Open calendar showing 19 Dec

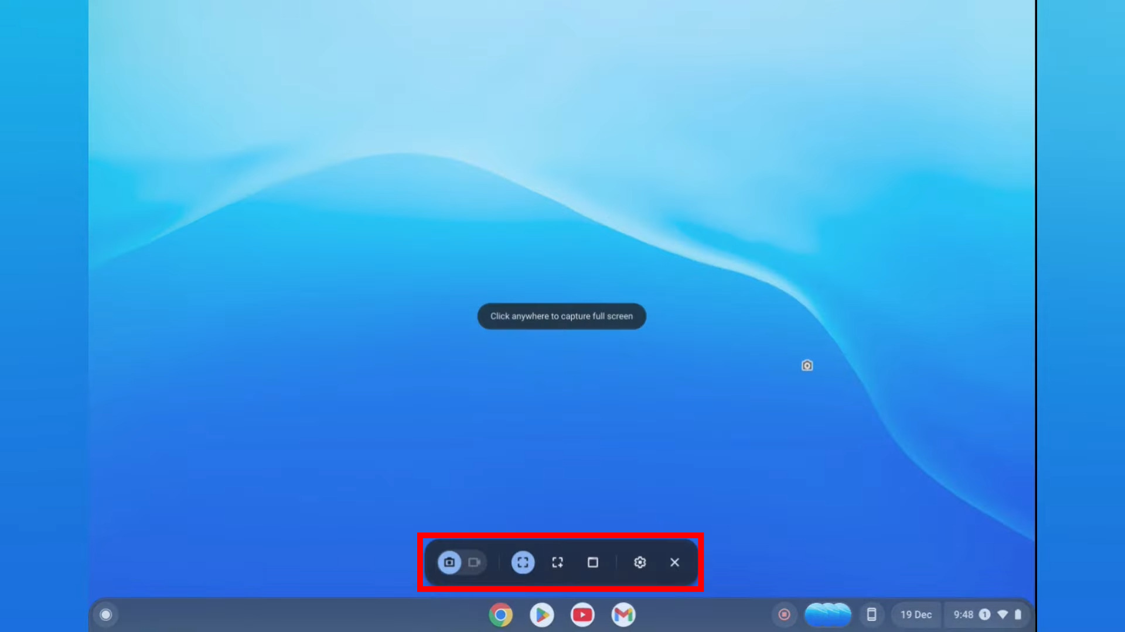(916, 614)
